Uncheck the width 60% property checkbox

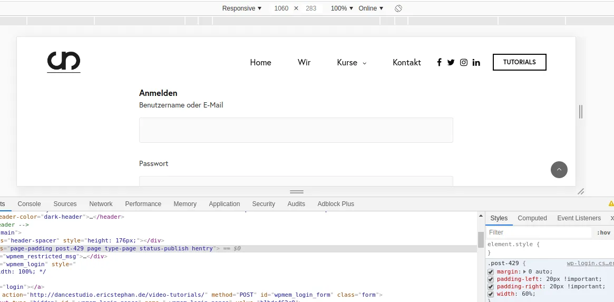[491, 294]
